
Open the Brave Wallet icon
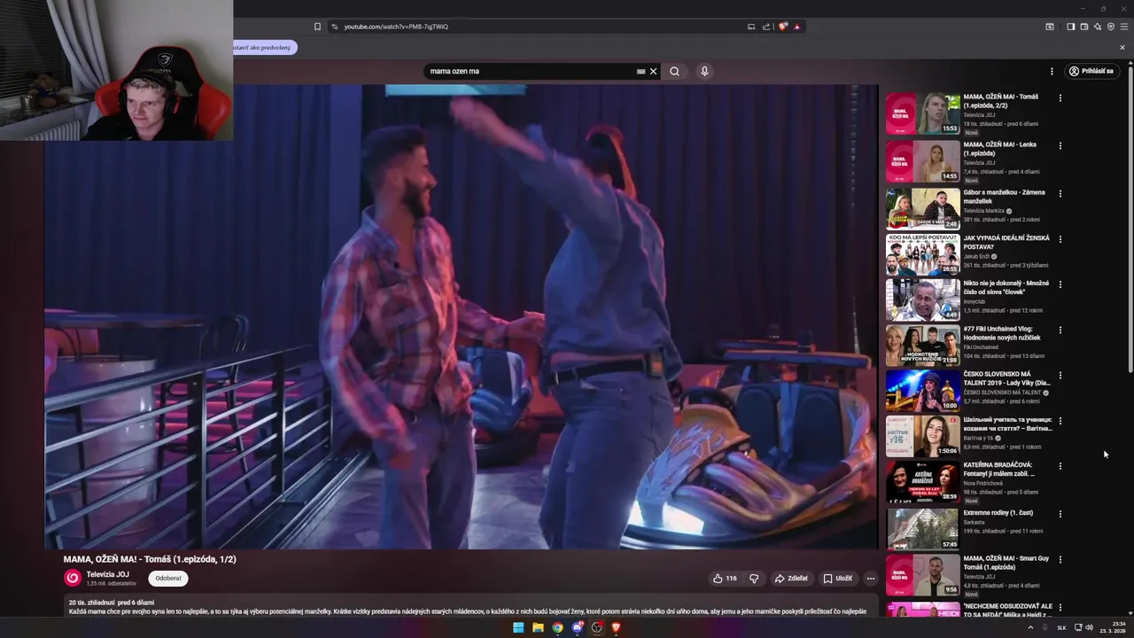1084,27
